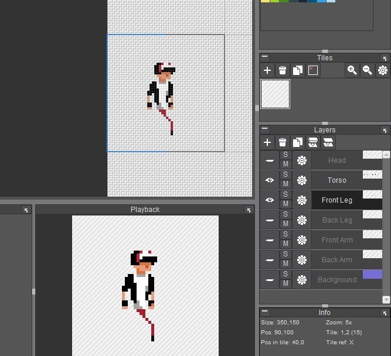The image size is (391, 356).
Task: Toggle the S button on Torso layer
Action: [285, 175]
